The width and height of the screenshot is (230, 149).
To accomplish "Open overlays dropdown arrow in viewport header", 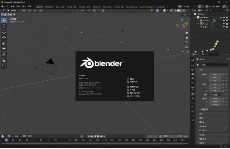I will 167,11.
